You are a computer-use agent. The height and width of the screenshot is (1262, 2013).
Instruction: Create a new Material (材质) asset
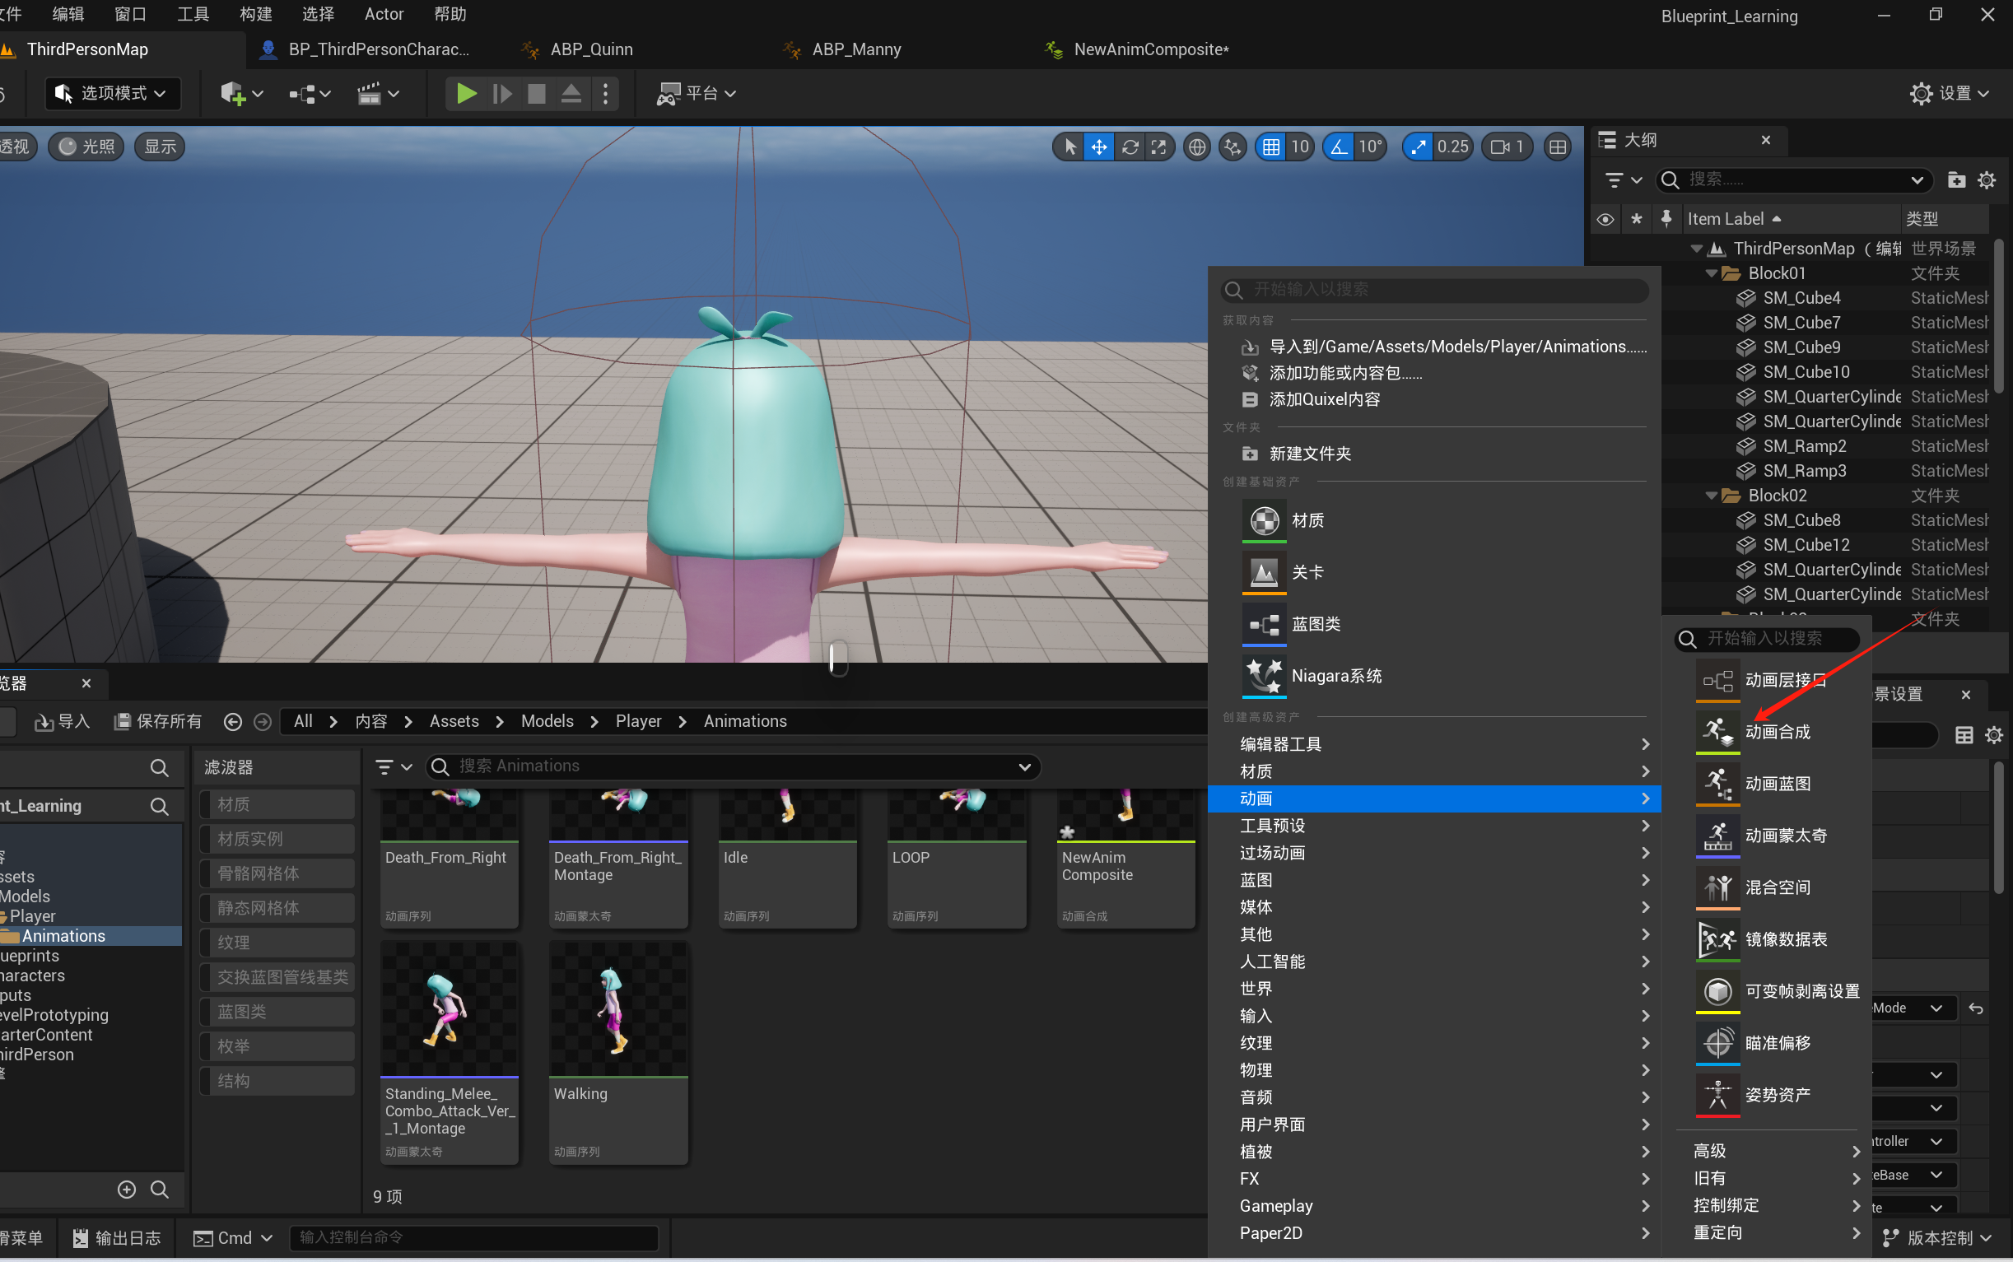pyautogui.click(x=1307, y=520)
